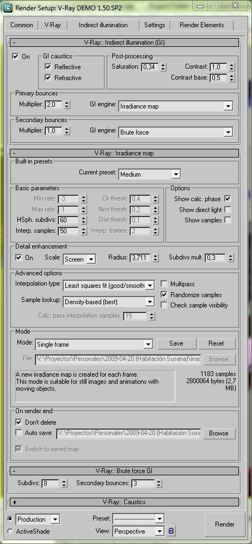Enable Show samples checkbox
Viewport: 252px width, 544px height.
pos(228,220)
